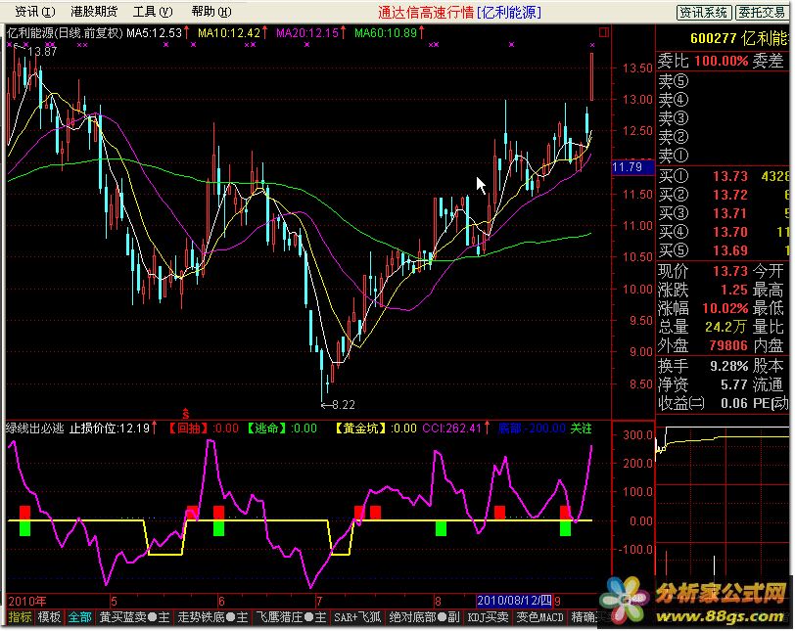Click the 换手 9.28% value
The image size is (795, 631).
pyautogui.click(x=728, y=366)
